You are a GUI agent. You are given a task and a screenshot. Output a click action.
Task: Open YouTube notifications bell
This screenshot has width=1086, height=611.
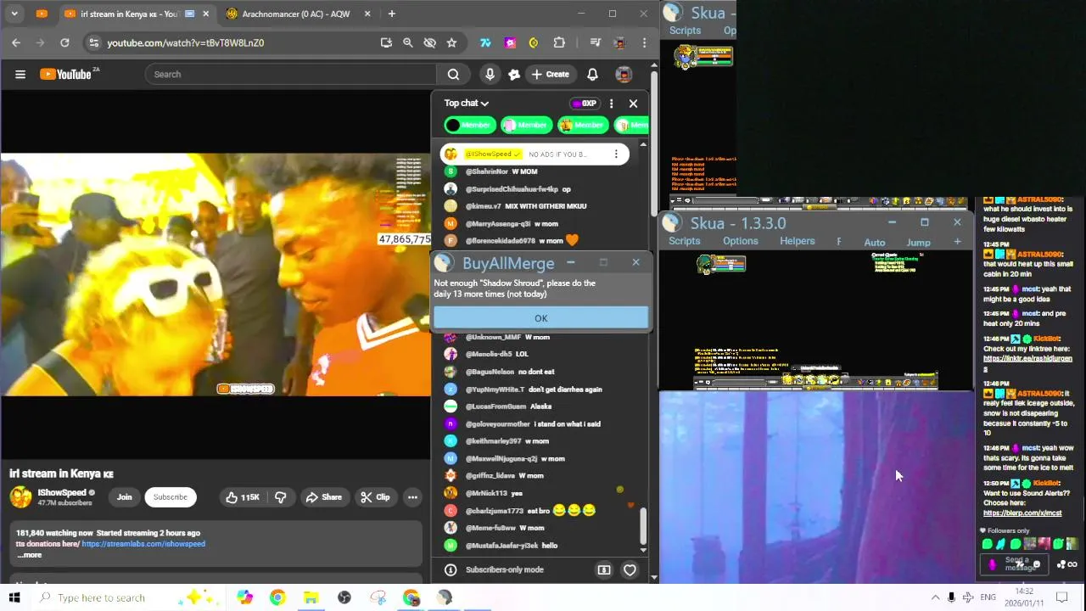tap(592, 74)
